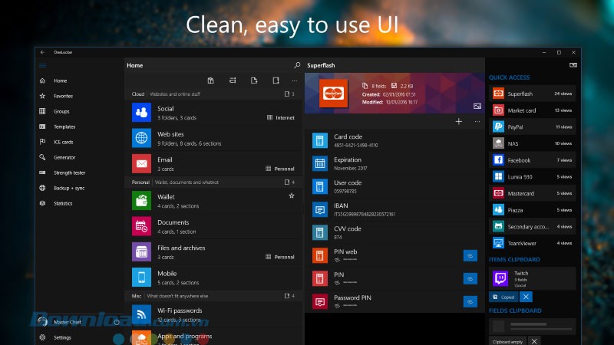Click the change cover image icon

tap(477, 106)
